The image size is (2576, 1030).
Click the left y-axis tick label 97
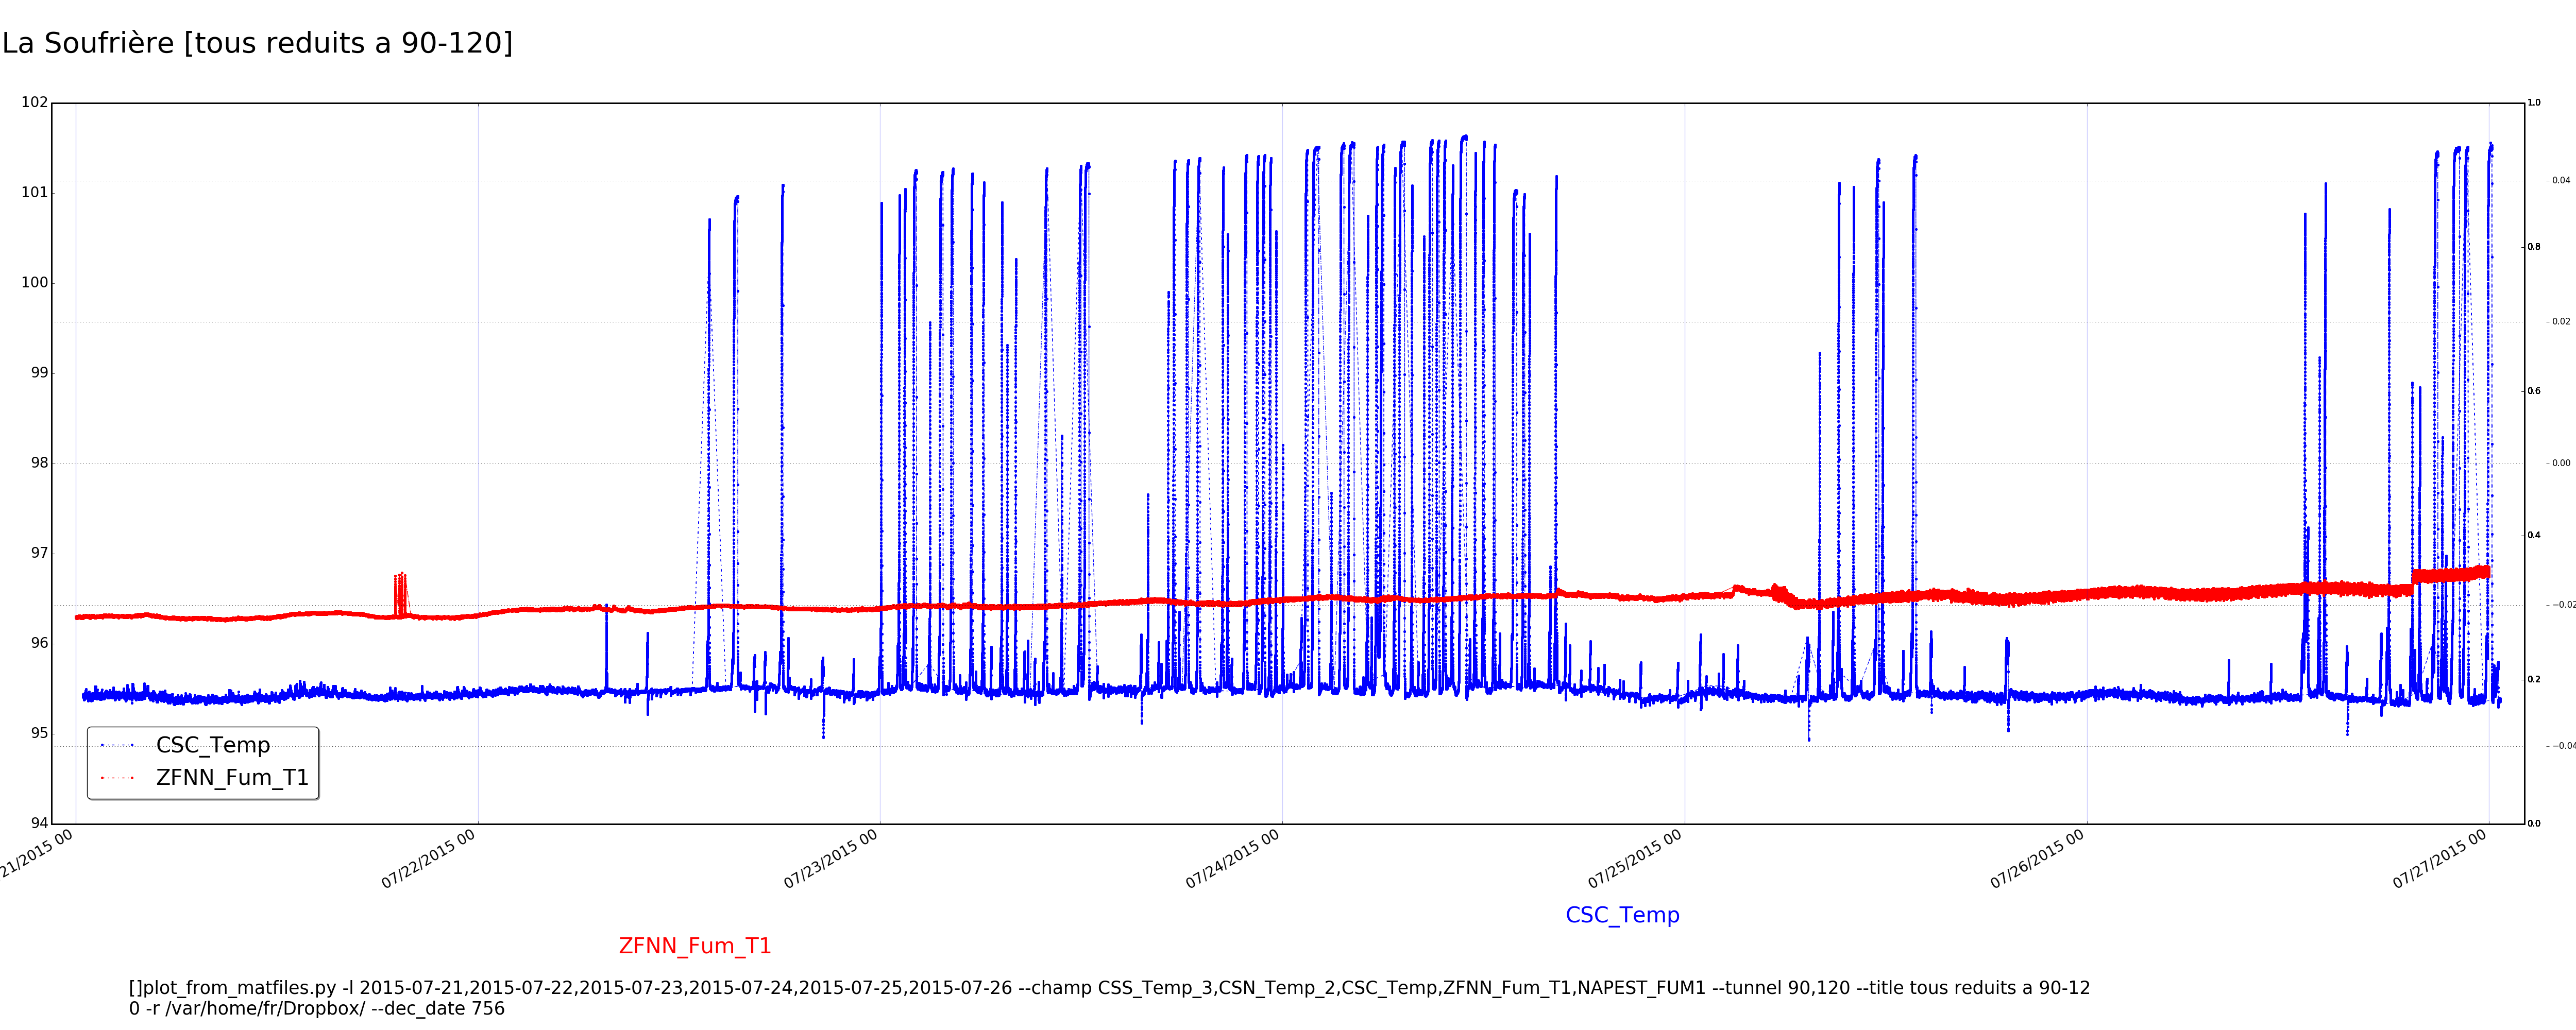(x=39, y=553)
